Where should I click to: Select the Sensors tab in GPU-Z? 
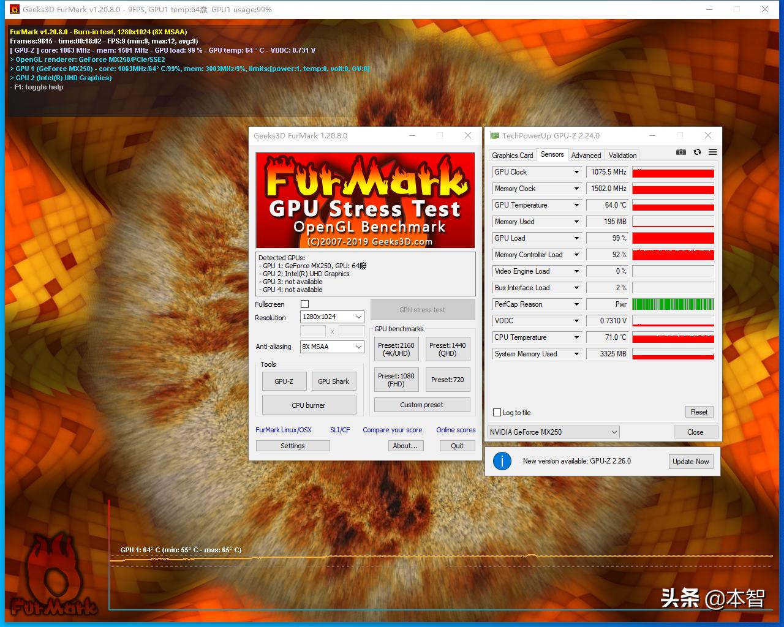552,155
